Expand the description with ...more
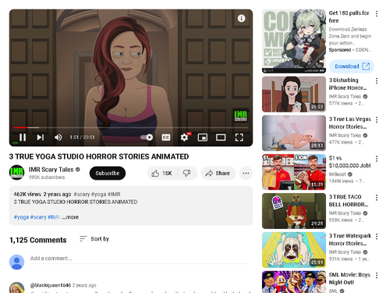This screenshot has height=293, width=390. click(x=70, y=217)
